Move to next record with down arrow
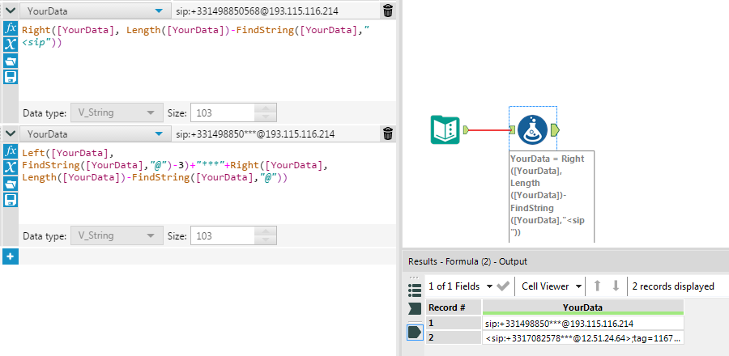The width and height of the screenshot is (729, 356). point(616,286)
